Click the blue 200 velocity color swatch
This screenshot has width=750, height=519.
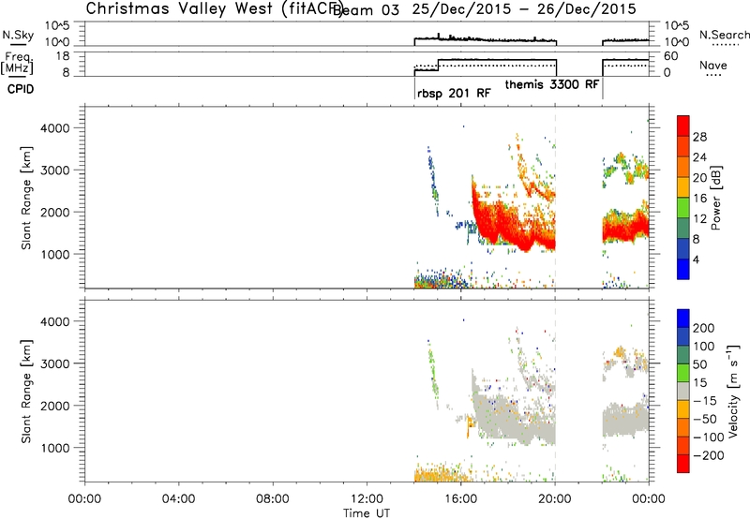[x=683, y=319]
